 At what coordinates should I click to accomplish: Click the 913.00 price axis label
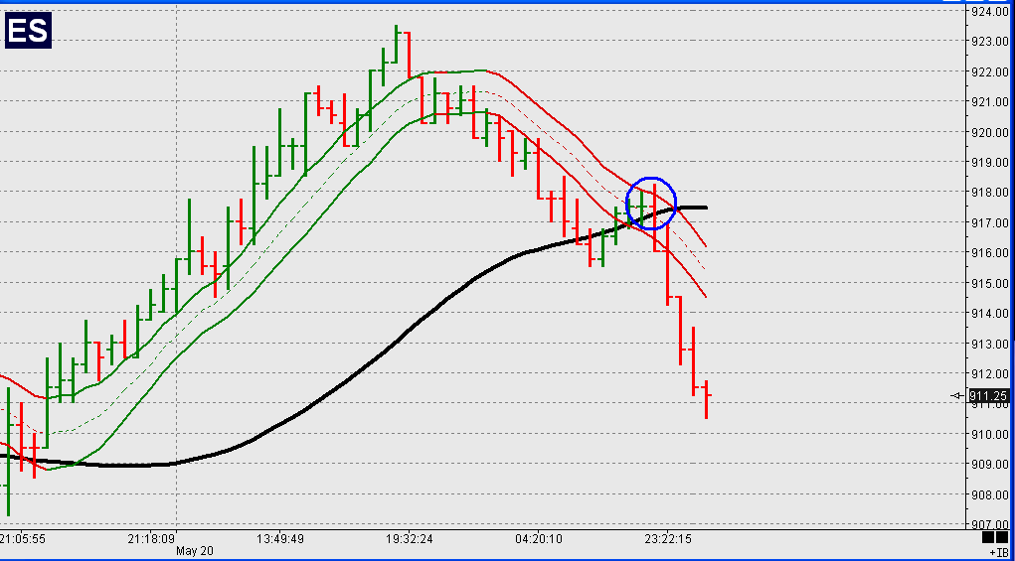989,344
